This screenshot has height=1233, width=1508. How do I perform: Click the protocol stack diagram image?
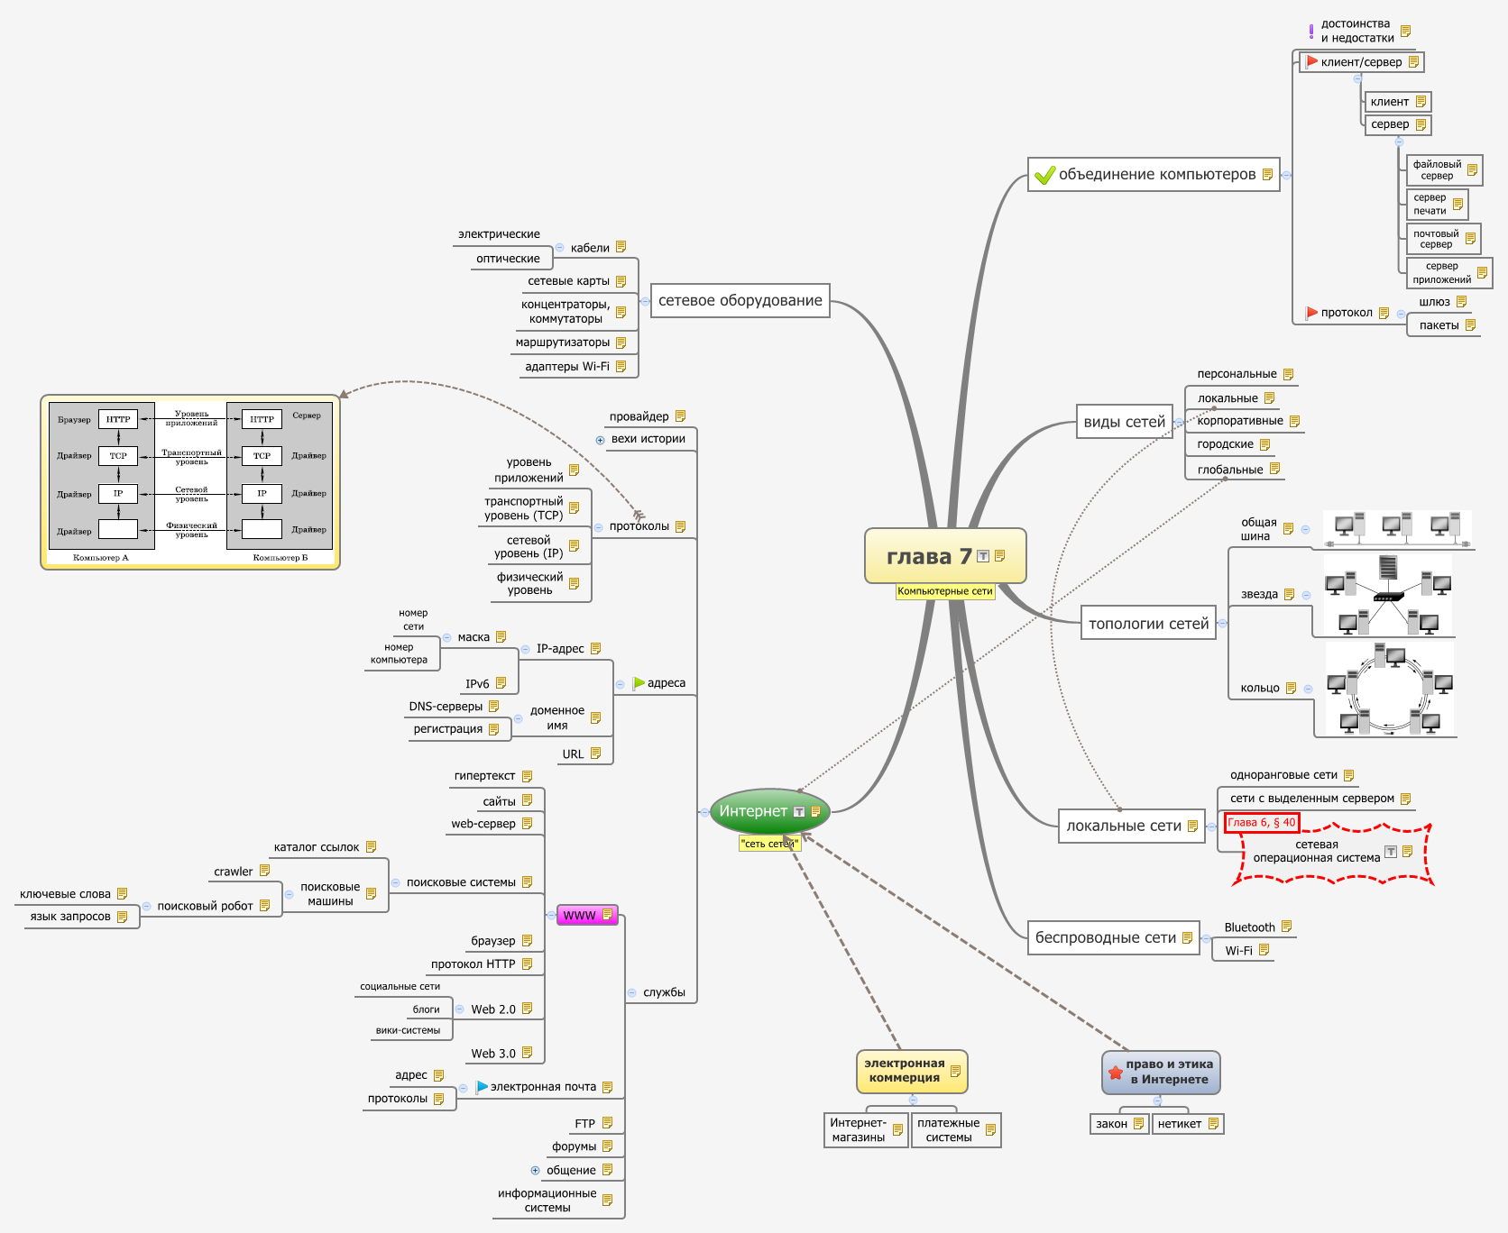pos(190,481)
